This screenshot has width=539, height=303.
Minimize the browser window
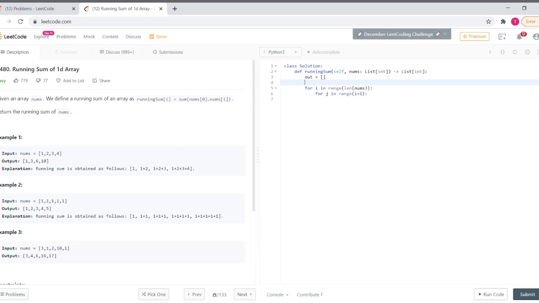click(x=508, y=8)
